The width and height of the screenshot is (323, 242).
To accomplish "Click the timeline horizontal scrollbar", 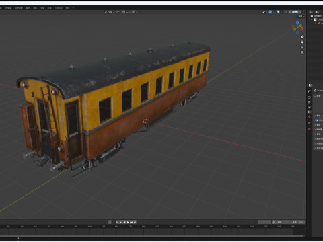I will 153,236.
